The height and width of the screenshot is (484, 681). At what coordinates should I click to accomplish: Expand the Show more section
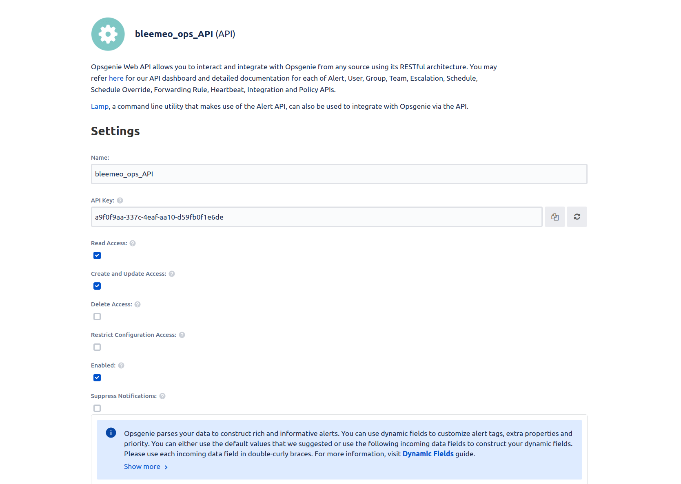click(x=142, y=466)
